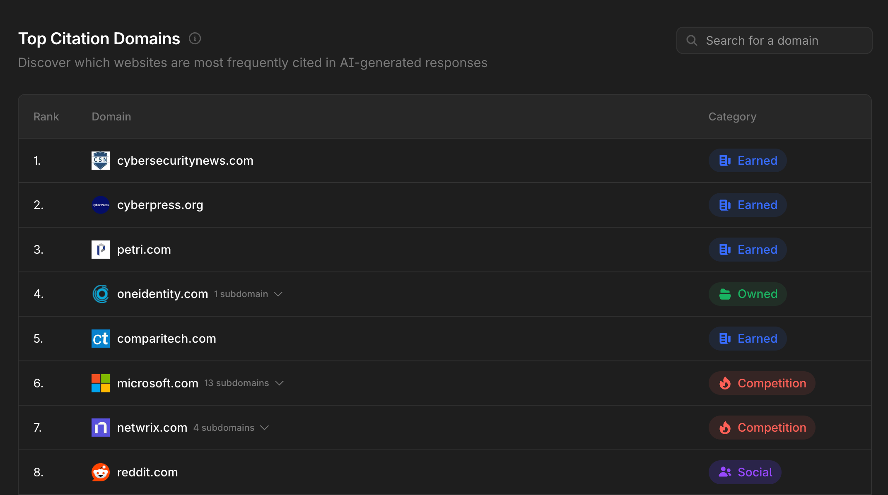Click the oneidentity.com circular logo
The width and height of the screenshot is (888, 495).
(x=100, y=294)
